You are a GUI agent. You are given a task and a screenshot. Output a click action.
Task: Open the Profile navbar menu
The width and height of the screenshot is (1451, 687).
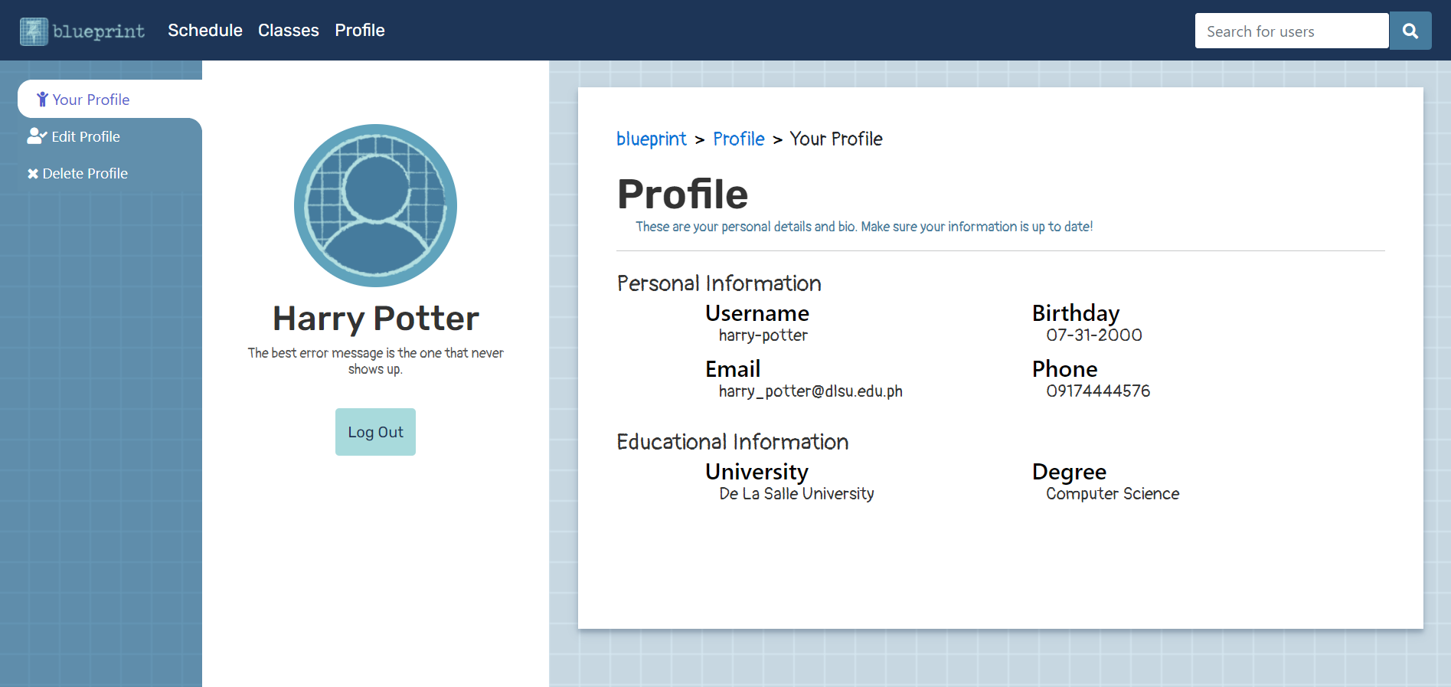pyautogui.click(x=360, y=31)
